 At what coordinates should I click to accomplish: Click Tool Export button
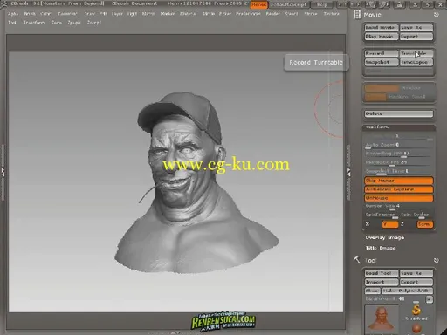[x=416, y=282]
